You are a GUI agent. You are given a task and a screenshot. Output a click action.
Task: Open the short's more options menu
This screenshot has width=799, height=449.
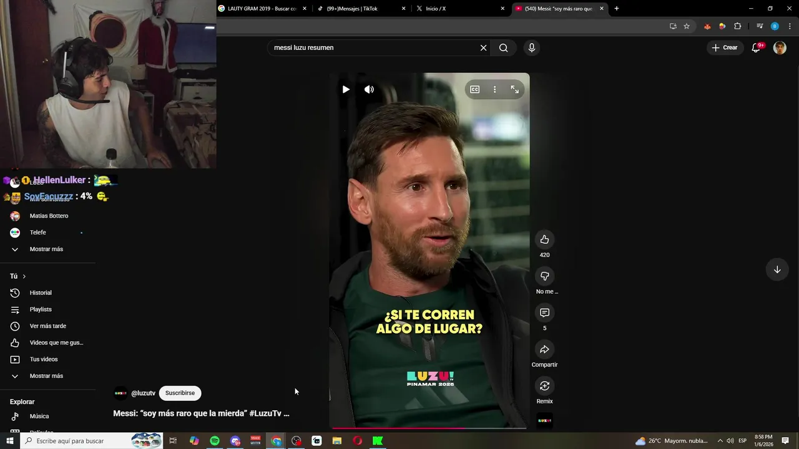tap(494, 89)
